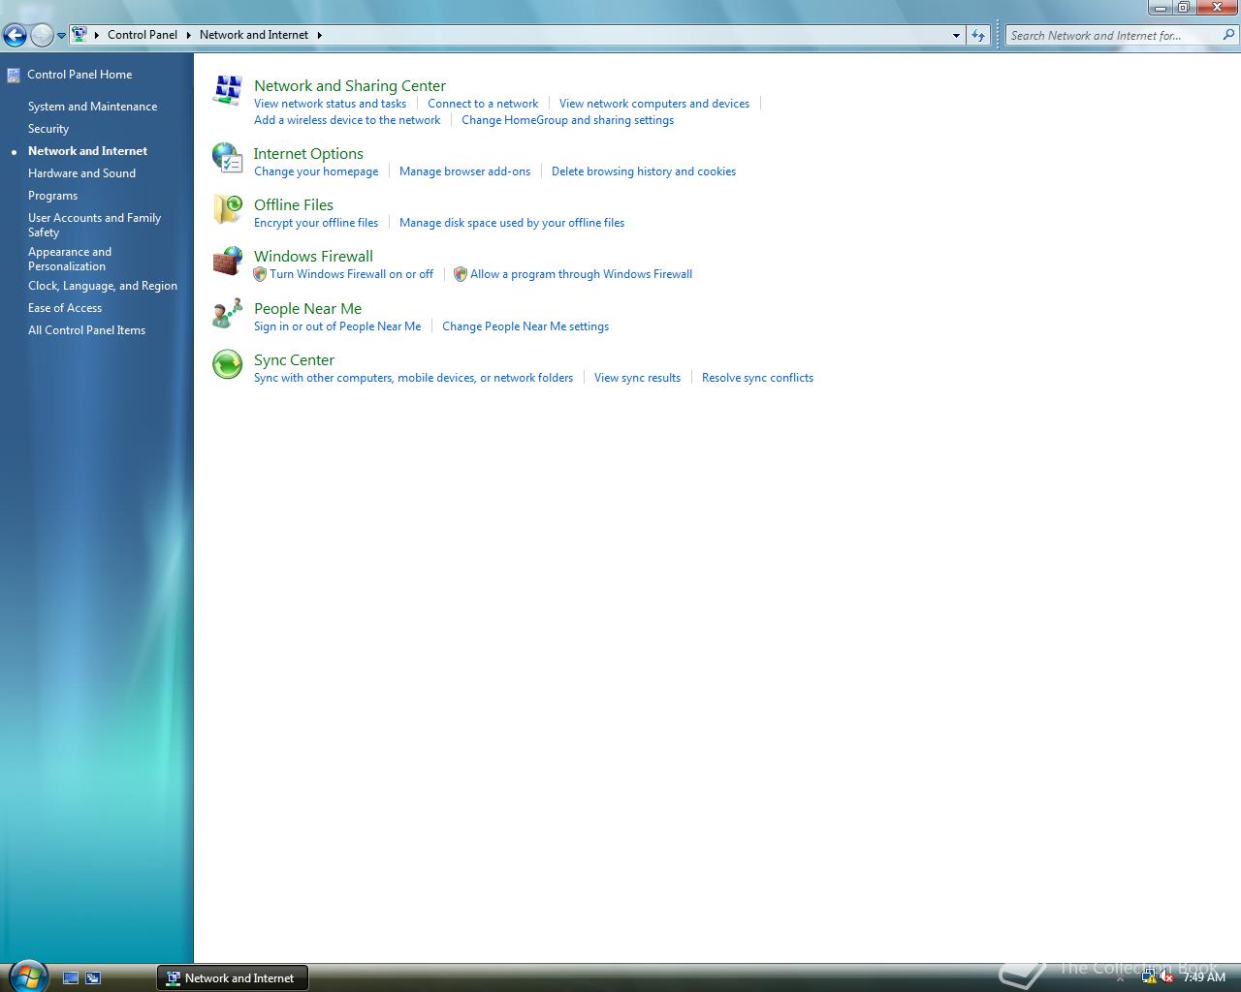Expand the address bar previous locations dropdown
Screen dimensions: 1241x992
pos(956,35)
